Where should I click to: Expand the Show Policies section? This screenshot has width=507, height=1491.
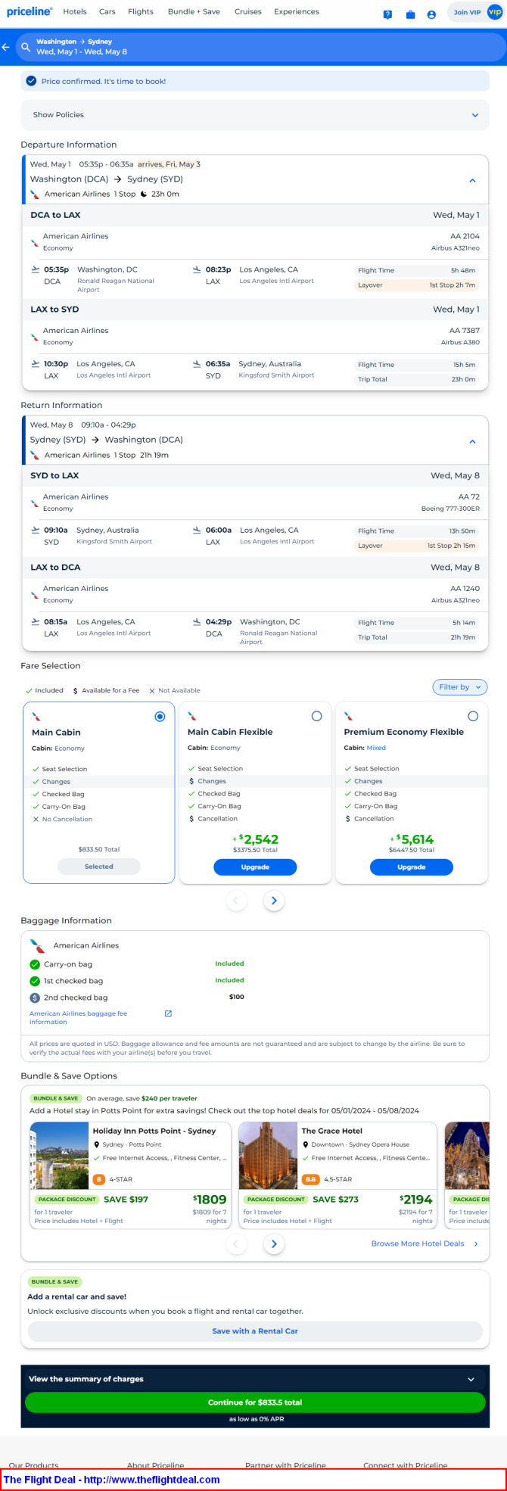point(255,115)
